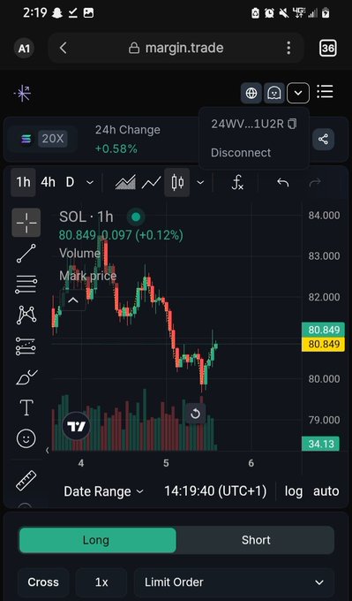Select the projection forecasting tool
Viewport: 352px width, 601px height.
click(26, 346)
